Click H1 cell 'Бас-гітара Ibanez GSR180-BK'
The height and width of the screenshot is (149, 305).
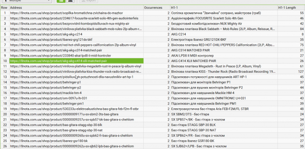click(224, 141)
